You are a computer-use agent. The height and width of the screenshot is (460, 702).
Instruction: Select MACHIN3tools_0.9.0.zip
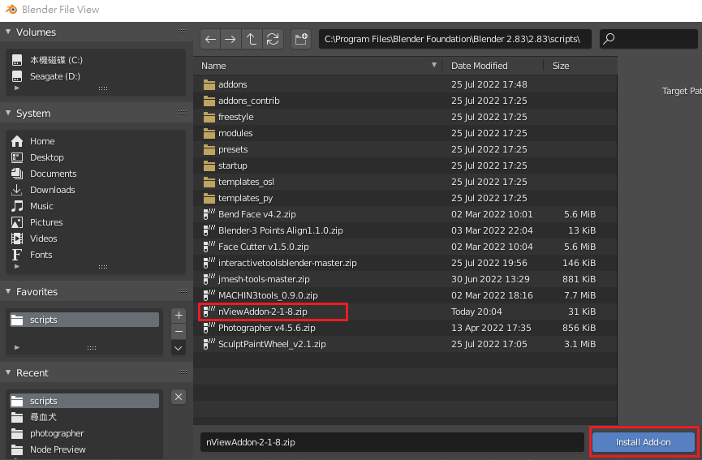[x=406, y=295]
